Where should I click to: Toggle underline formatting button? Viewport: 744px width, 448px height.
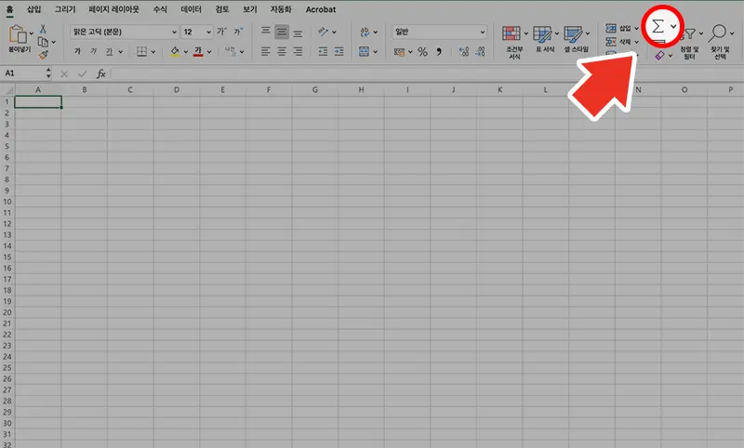tap(109, 52)
